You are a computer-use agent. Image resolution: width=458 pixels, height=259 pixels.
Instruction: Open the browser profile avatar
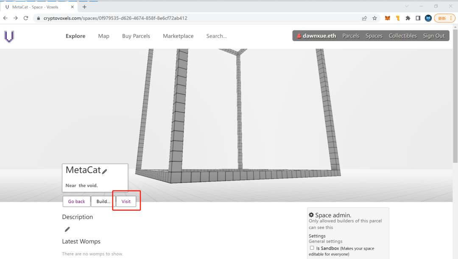click(x=428, y=18)
